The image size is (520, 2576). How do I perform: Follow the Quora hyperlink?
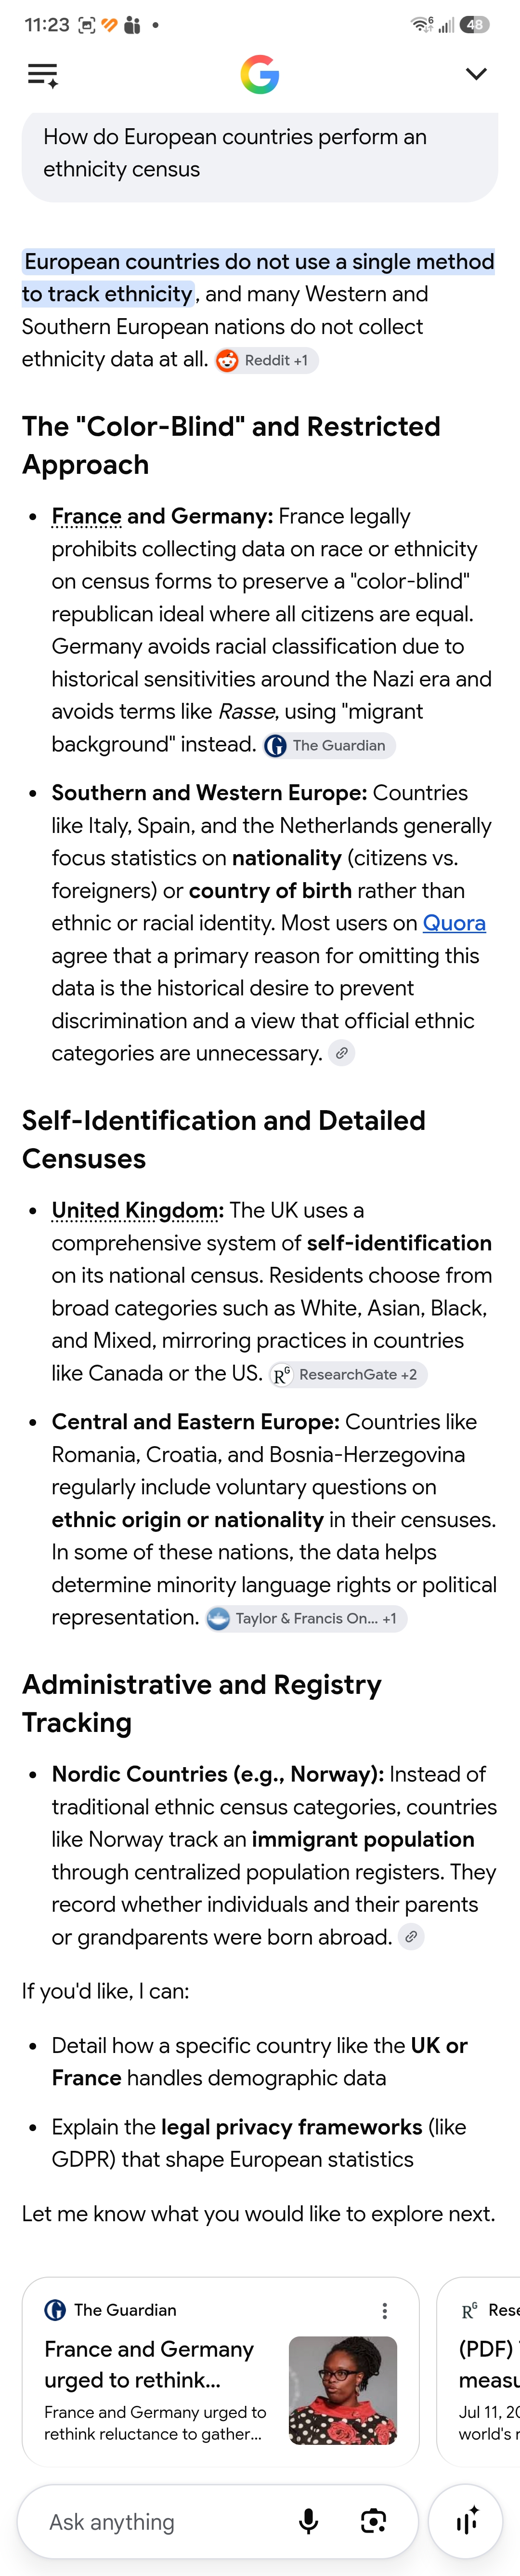[454, 923]
